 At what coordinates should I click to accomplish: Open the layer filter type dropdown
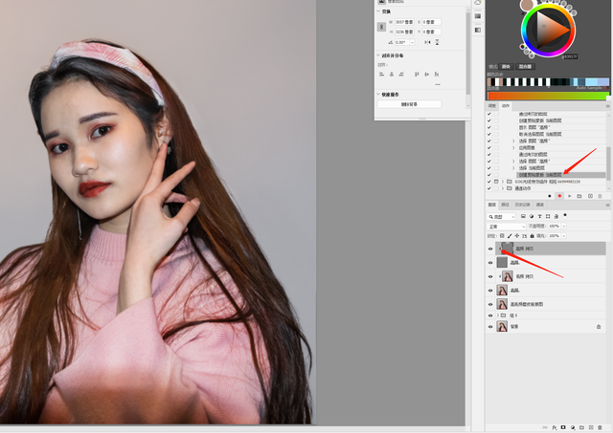click(x=502, y=216)
